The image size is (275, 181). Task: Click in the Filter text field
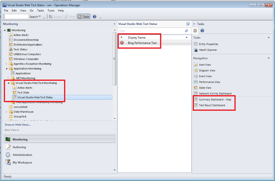[151, 31]
